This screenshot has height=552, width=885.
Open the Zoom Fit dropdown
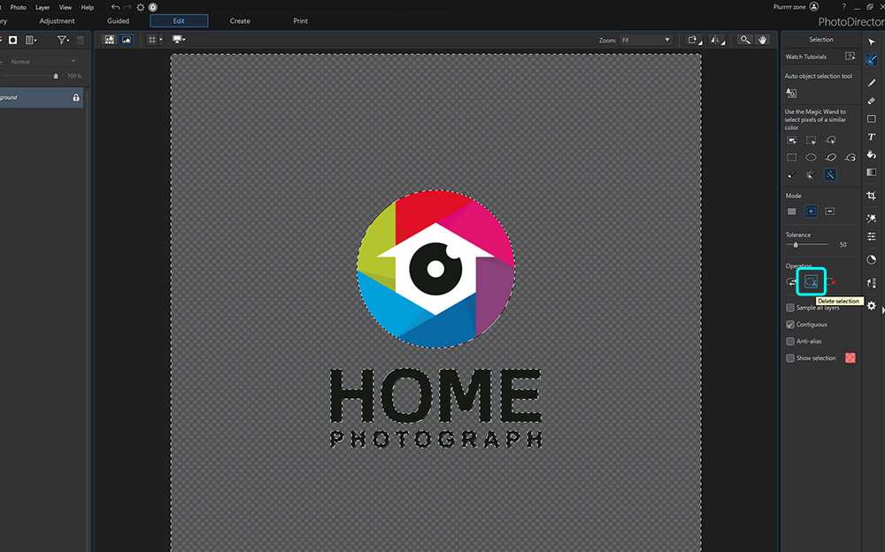tap(646, 40)
